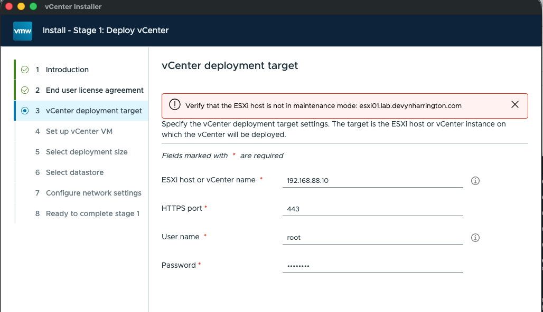Focus the Password field

(372, 266)
